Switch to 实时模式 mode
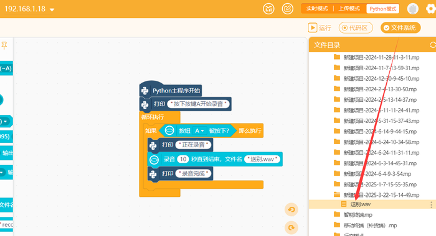This screenshot has width=436, height=236. tap(317, 9)
